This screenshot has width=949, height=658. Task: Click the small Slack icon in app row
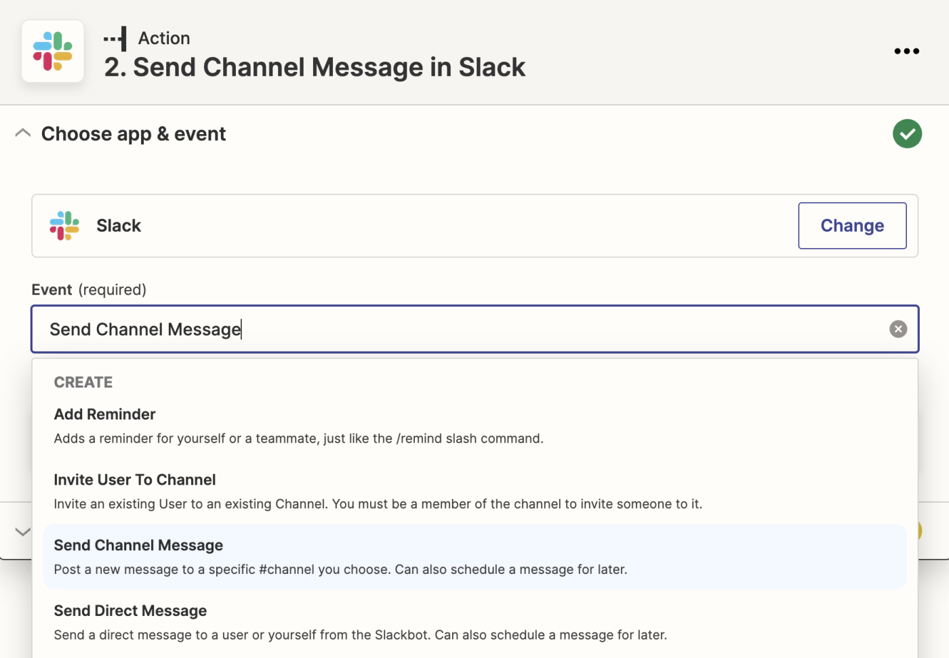[64, 226]
